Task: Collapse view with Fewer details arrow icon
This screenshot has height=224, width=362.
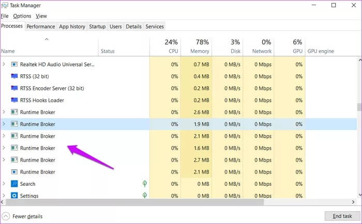Action: coord(6,216)
